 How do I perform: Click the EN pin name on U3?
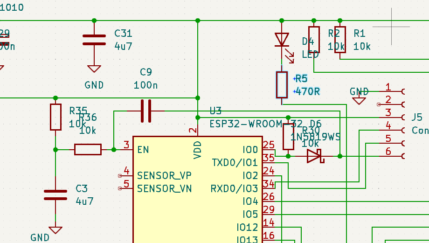tap(143, 150)
